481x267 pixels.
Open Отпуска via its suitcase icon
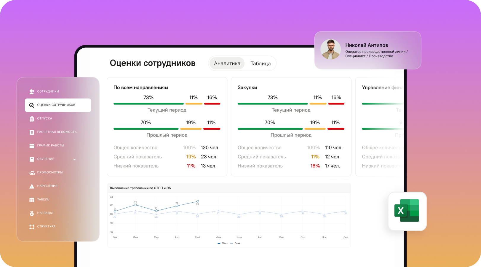click(32, 119)
